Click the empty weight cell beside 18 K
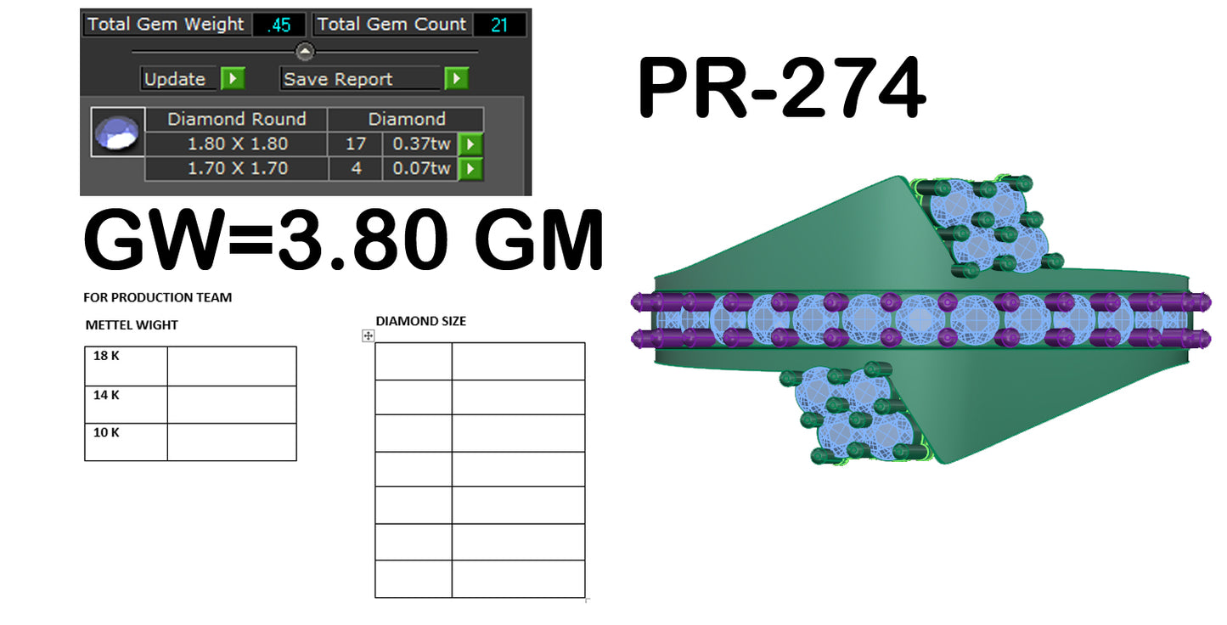 tap(232, 366)
